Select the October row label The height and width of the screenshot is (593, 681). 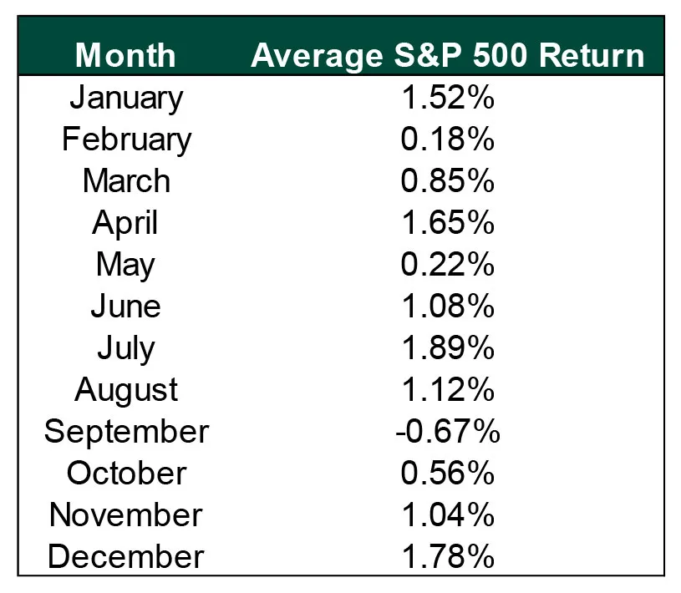click(x=126, y=474)
